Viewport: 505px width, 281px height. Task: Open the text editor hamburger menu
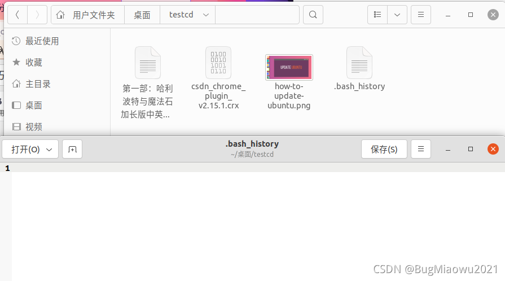tap(421, 149)
